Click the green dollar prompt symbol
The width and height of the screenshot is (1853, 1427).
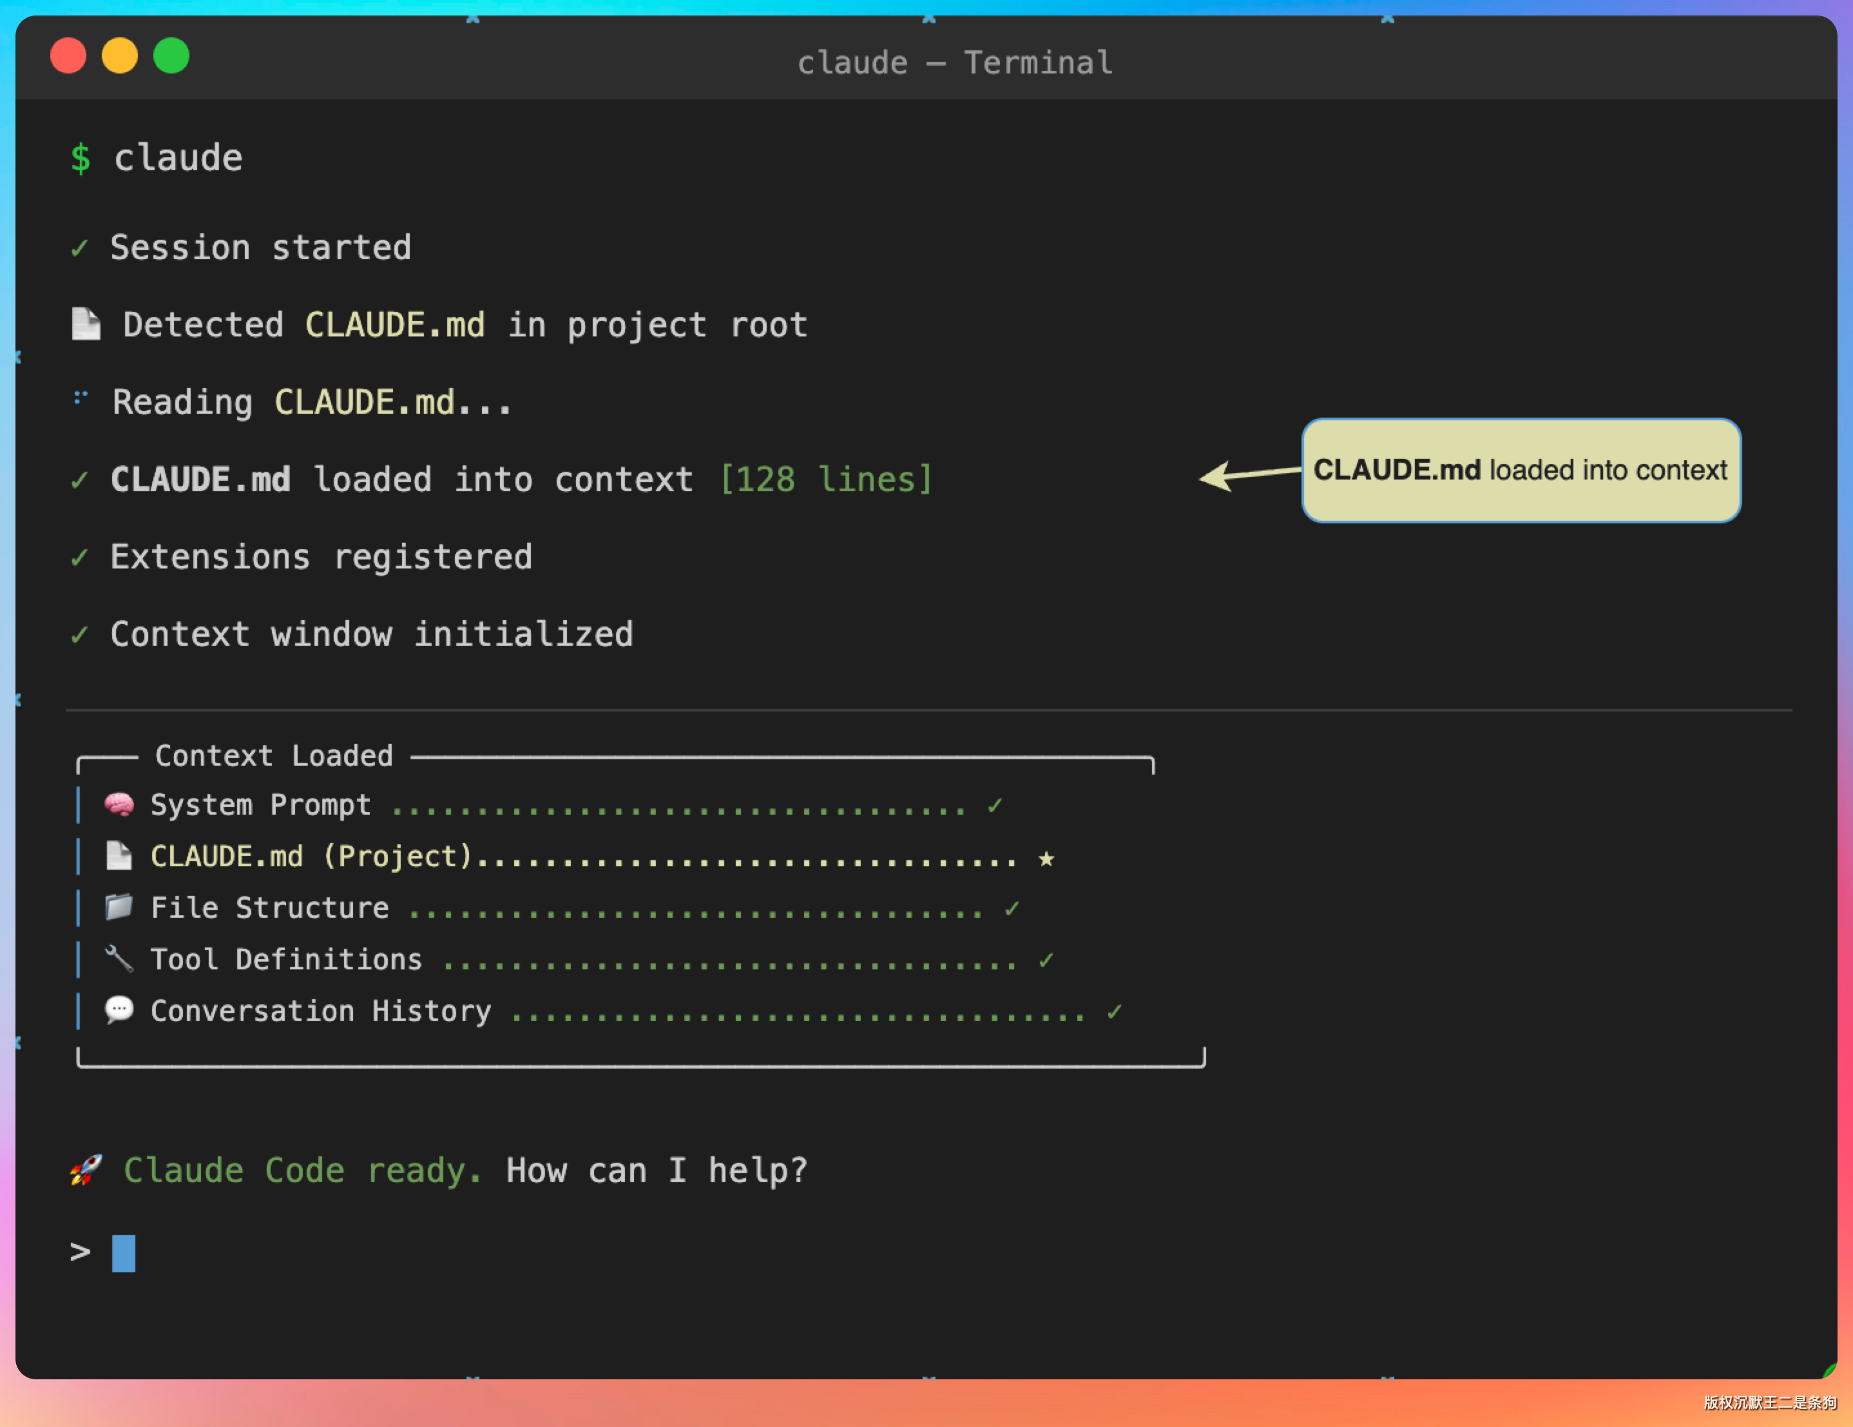(x=81, y=158)
